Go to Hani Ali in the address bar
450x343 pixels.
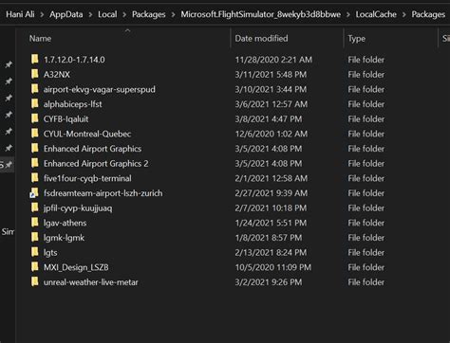coord(20,14)
